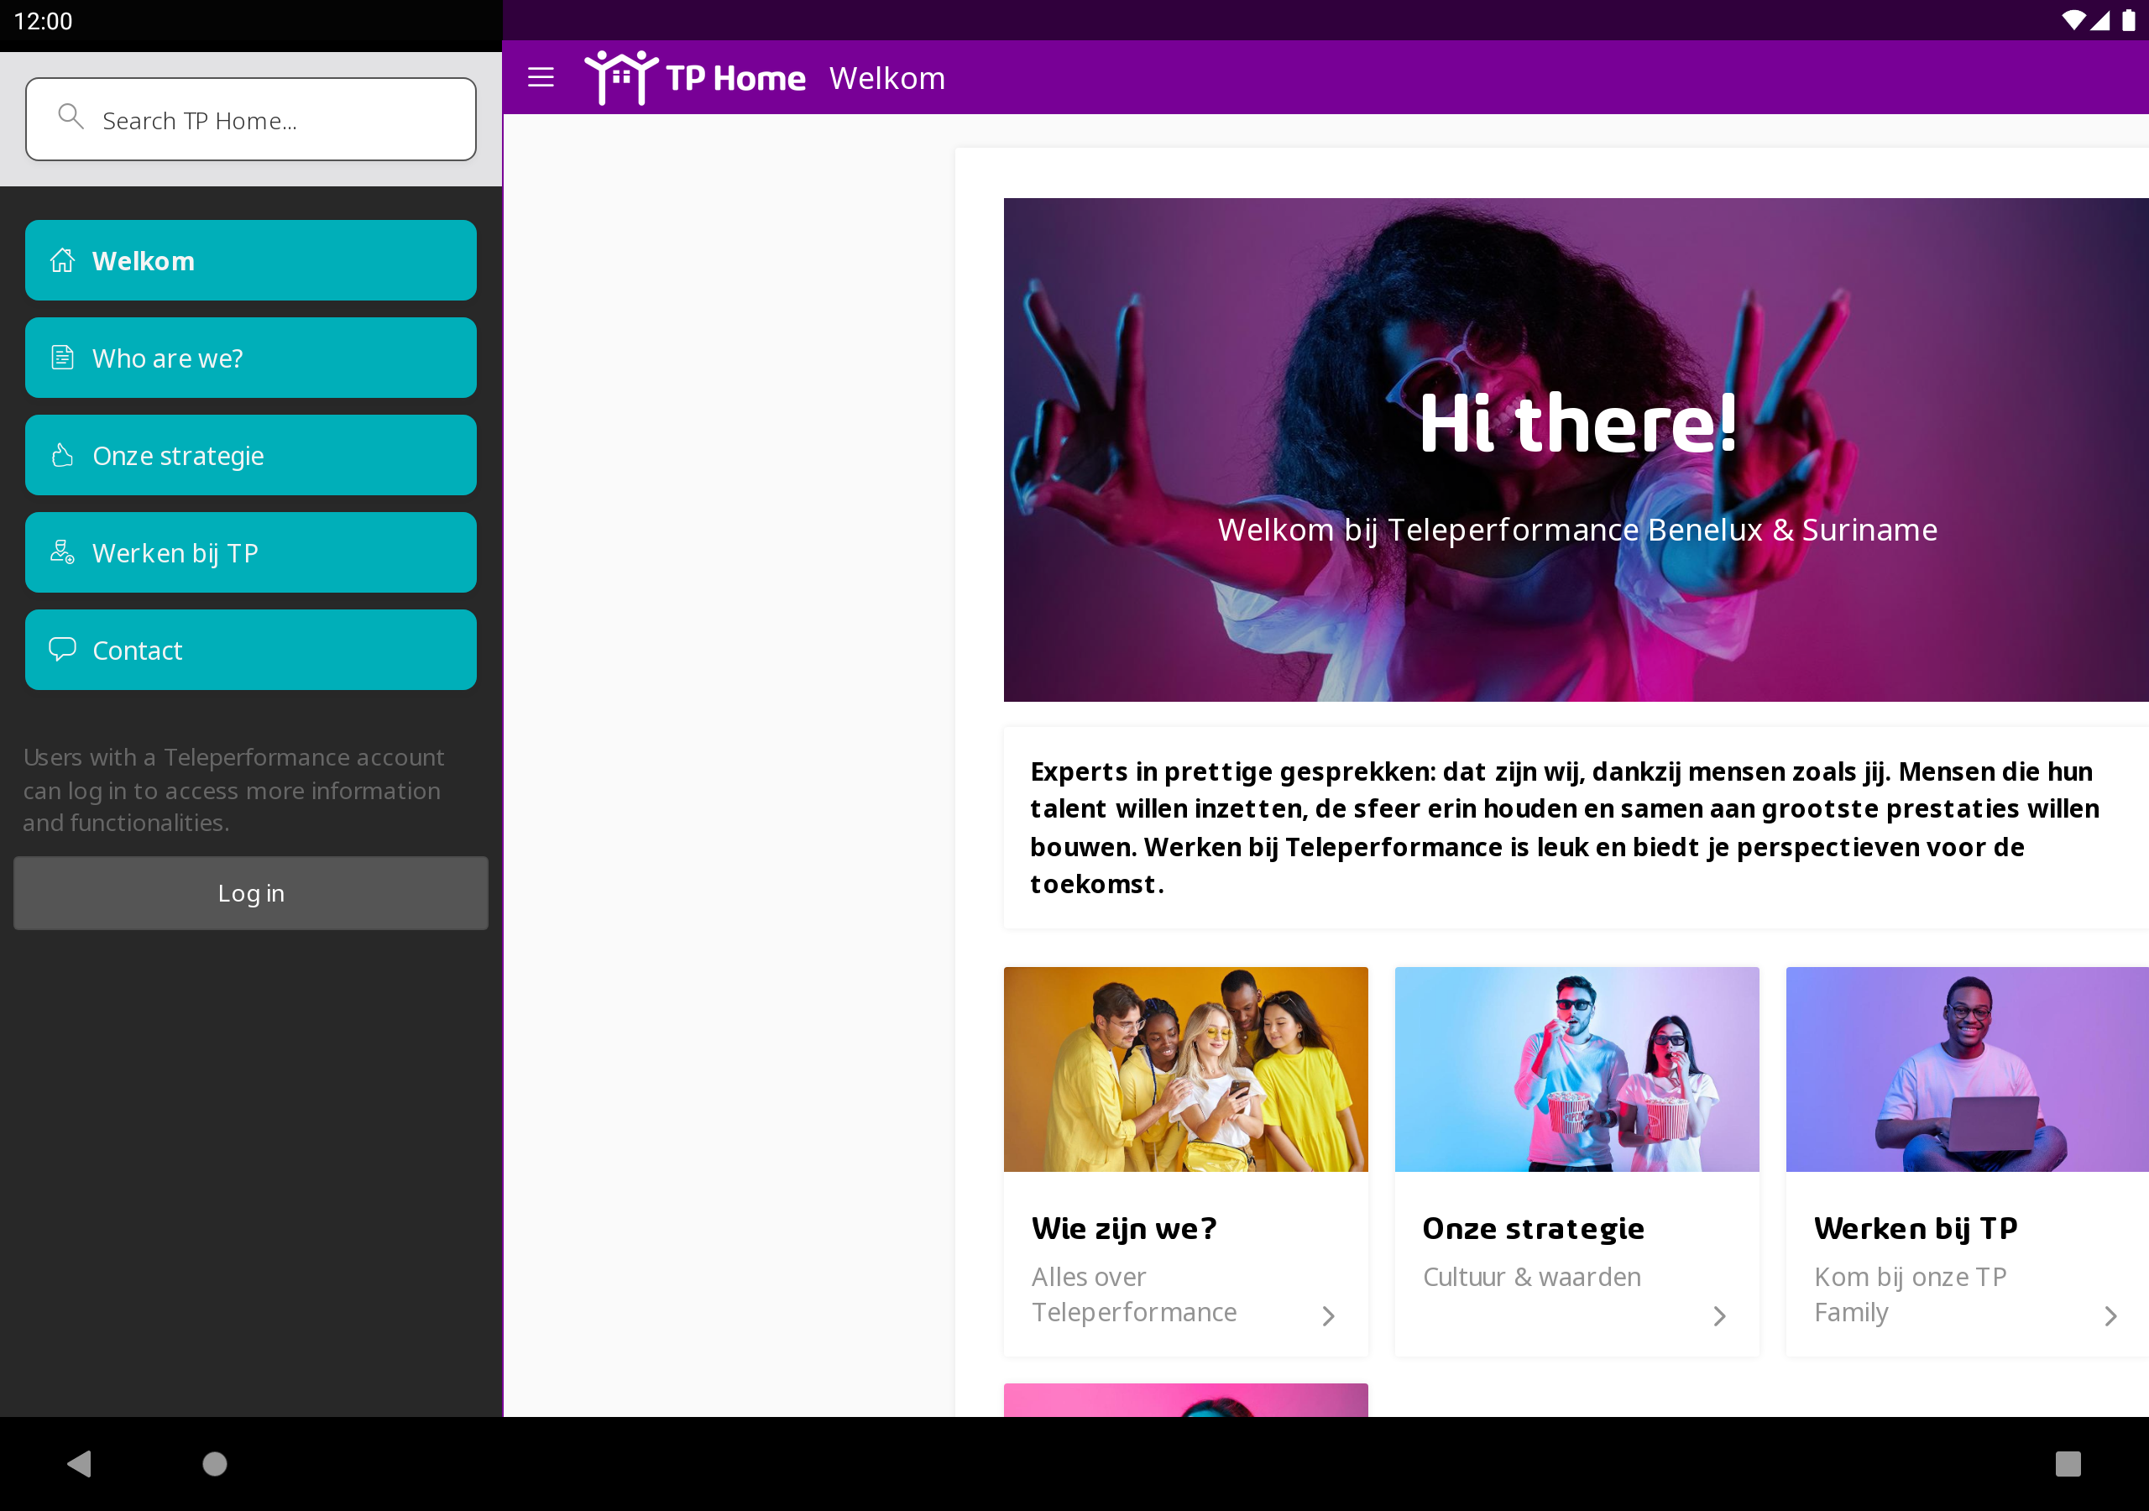The width and height of the screenshot is (2149, 1511).
Task: Click the house icon beside Welkom
Action: coord(63,260)
